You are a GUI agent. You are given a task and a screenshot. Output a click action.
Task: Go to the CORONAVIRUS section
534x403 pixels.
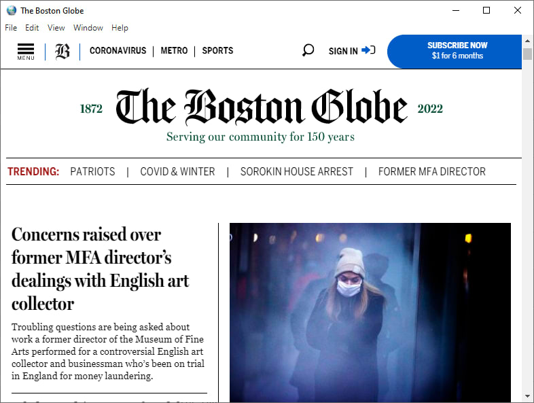click(x=118, y=50)
